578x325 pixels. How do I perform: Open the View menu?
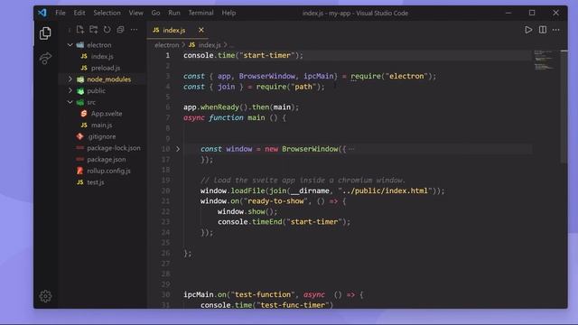point(135,13)
